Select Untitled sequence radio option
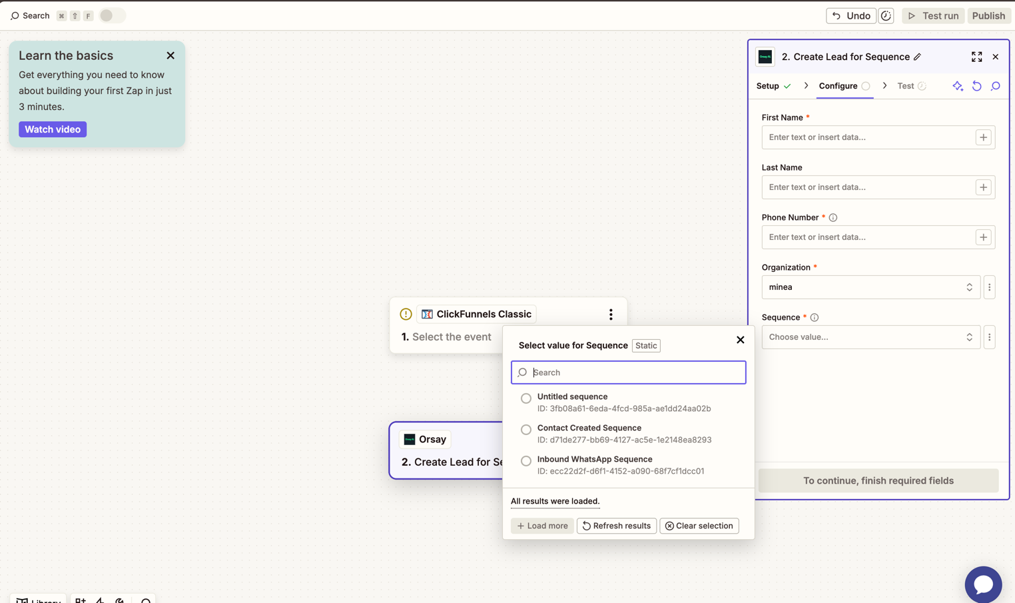1015x603 pixels. [526, 398]
